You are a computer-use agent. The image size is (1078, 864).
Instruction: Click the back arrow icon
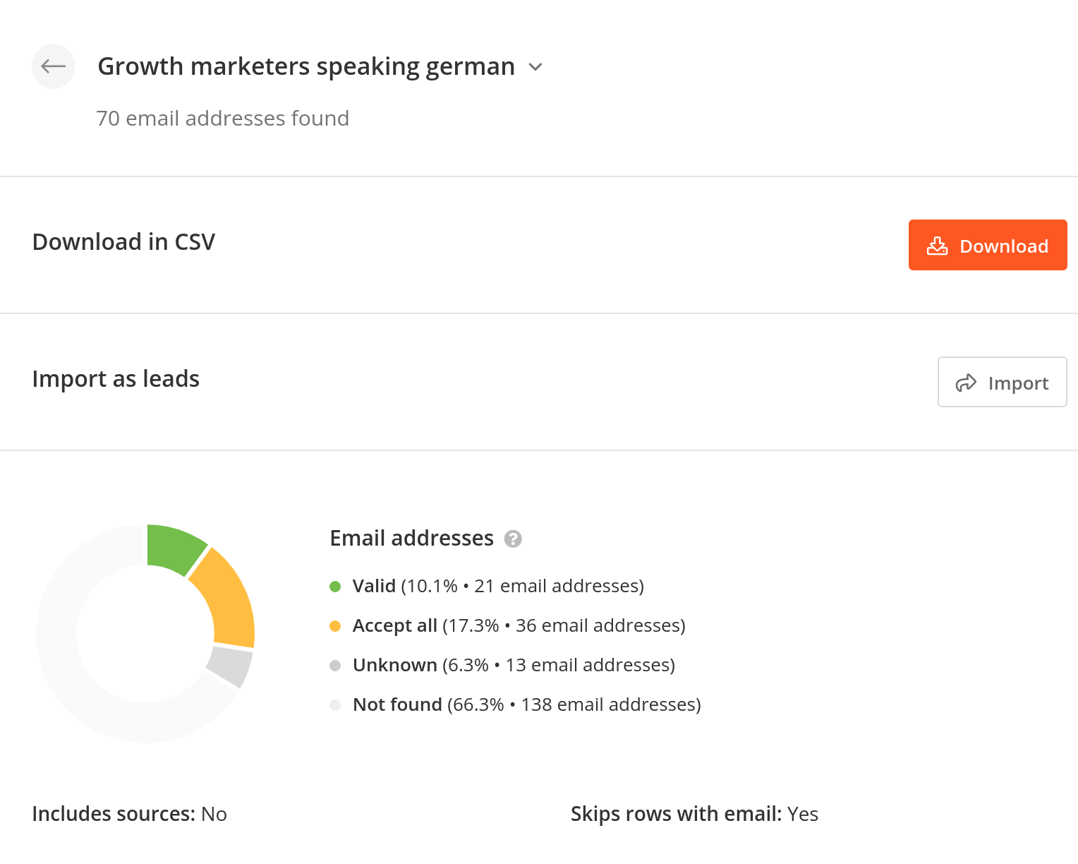tap(53, 66)
